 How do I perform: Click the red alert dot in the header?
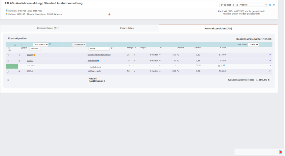110,14
